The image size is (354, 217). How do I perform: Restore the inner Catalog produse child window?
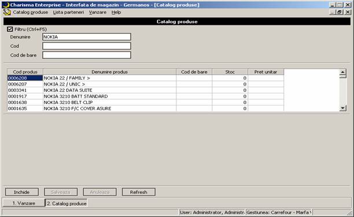(340, 12)
